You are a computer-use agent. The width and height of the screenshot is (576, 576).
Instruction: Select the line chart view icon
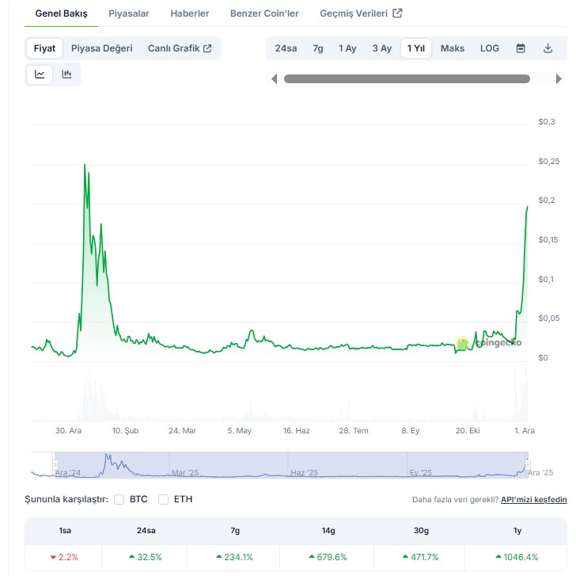pyautogui.click(x=40, y=74)
